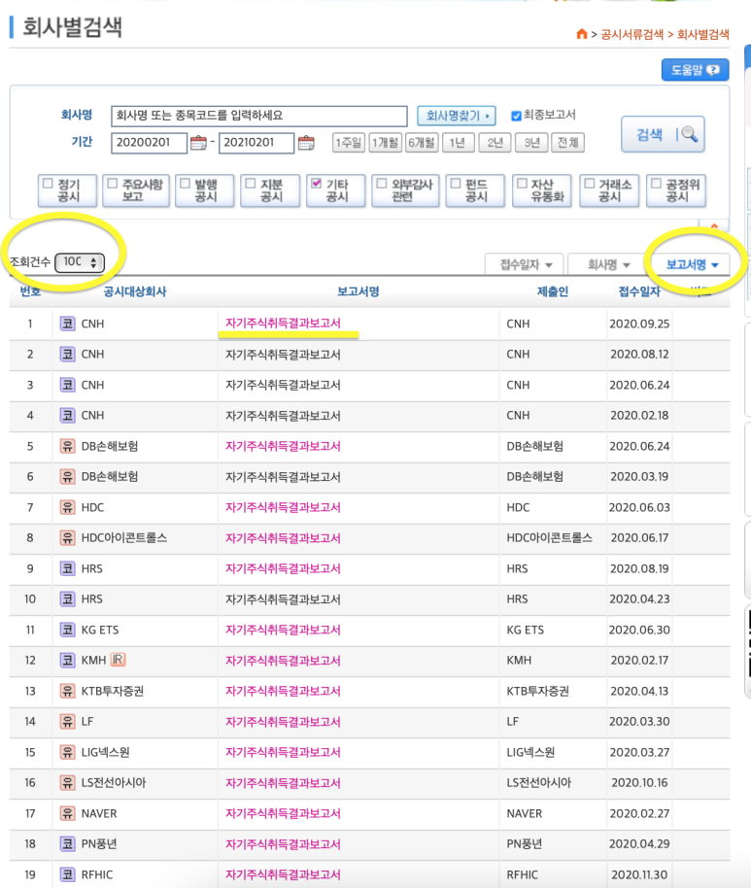751x888 pixels.
Task: Click the market icon beside KTB투자증권
Action: (67, 691)
